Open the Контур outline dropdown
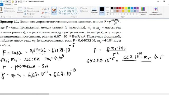Image resolution: width=169 pixels, height=95 pixels. coord(84,8)
